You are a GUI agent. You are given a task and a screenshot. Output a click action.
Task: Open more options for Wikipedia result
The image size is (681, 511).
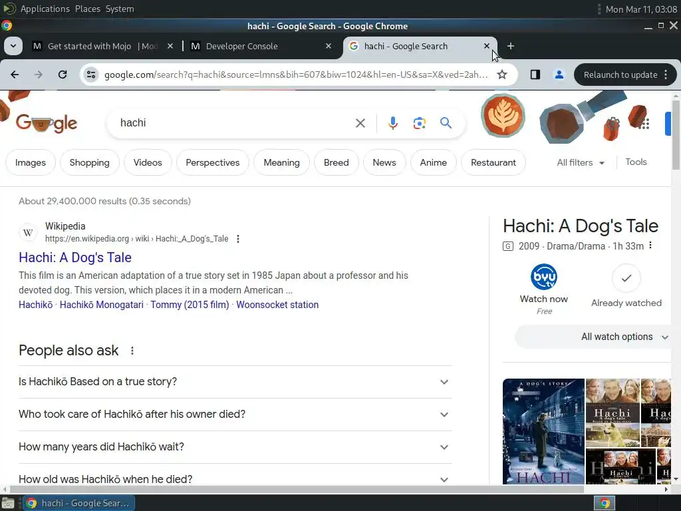tap(237, 239)
